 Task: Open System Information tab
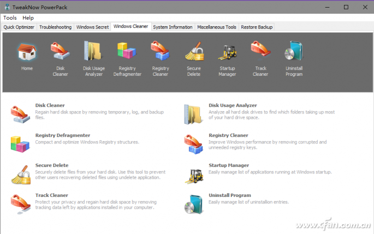tap(173, 27)
